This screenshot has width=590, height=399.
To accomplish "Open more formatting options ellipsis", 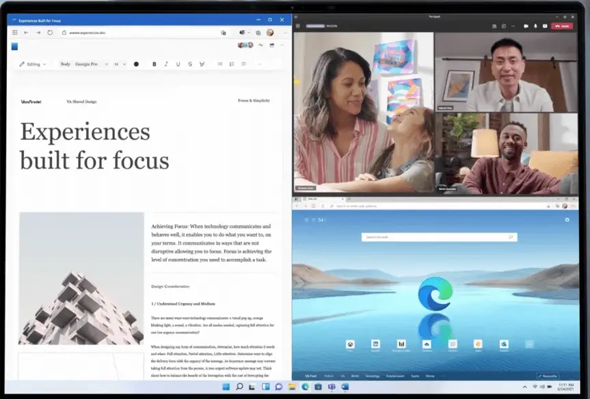I will (x=259, y=64).
